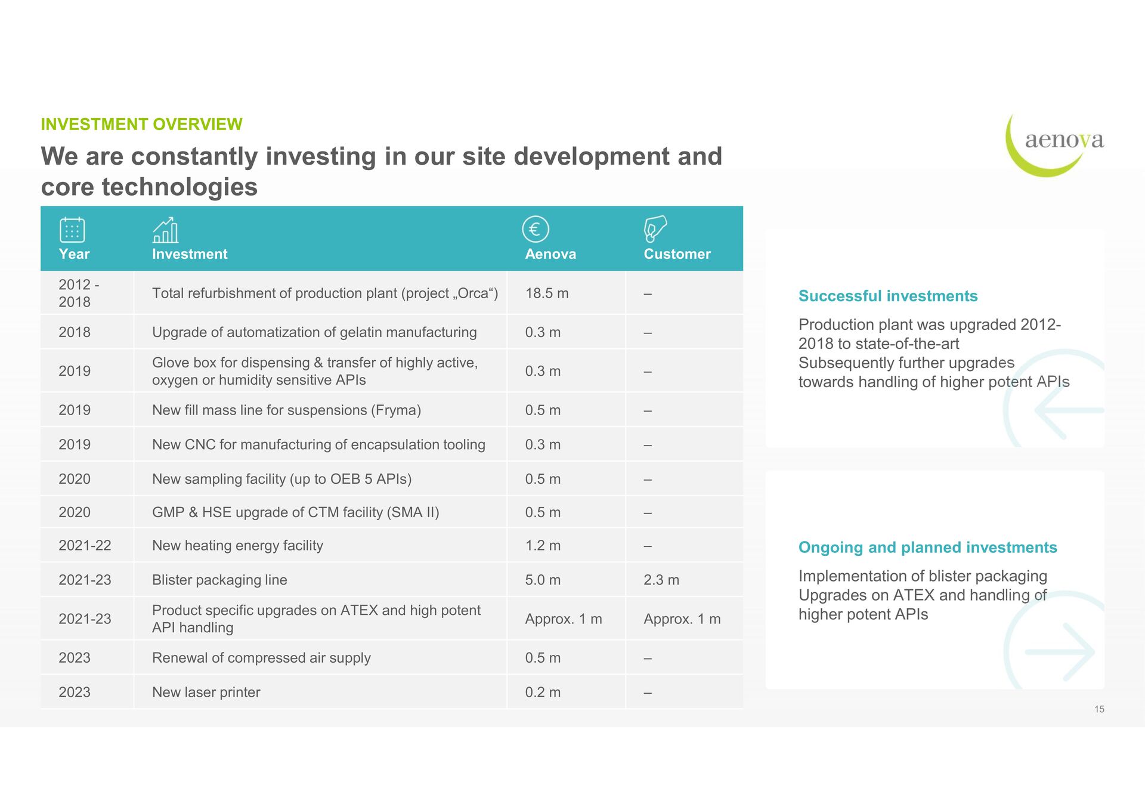
Task: Click the bar chart icon above Investment
Action: 165,230
